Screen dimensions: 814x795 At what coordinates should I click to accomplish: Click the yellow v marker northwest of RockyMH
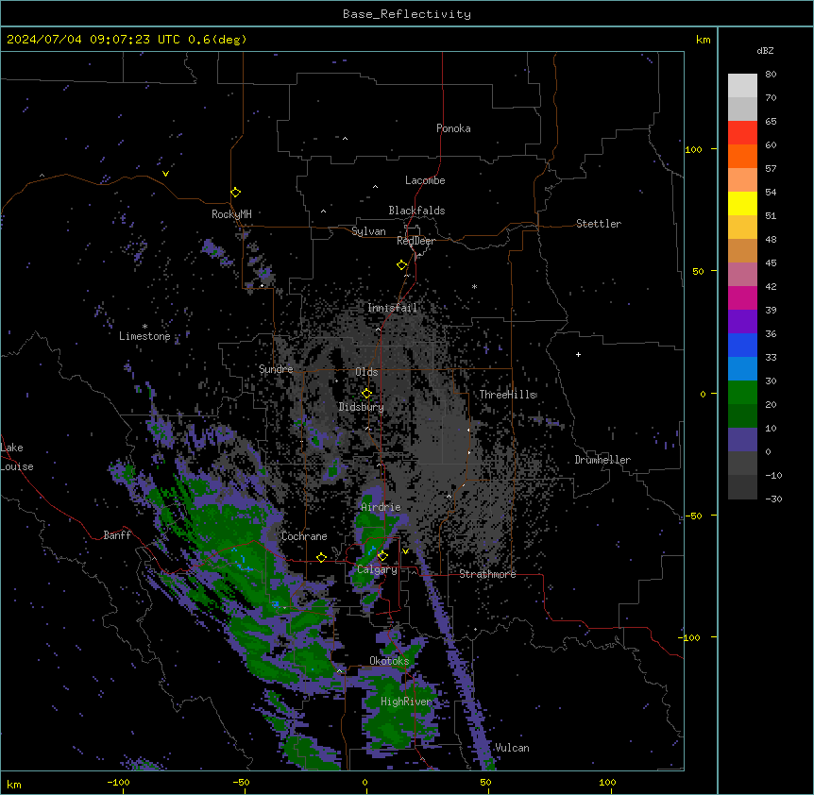pyautogui.click(x=165, y=174)
